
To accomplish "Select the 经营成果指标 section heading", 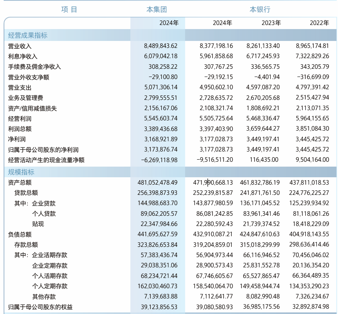I will [28, 35].
